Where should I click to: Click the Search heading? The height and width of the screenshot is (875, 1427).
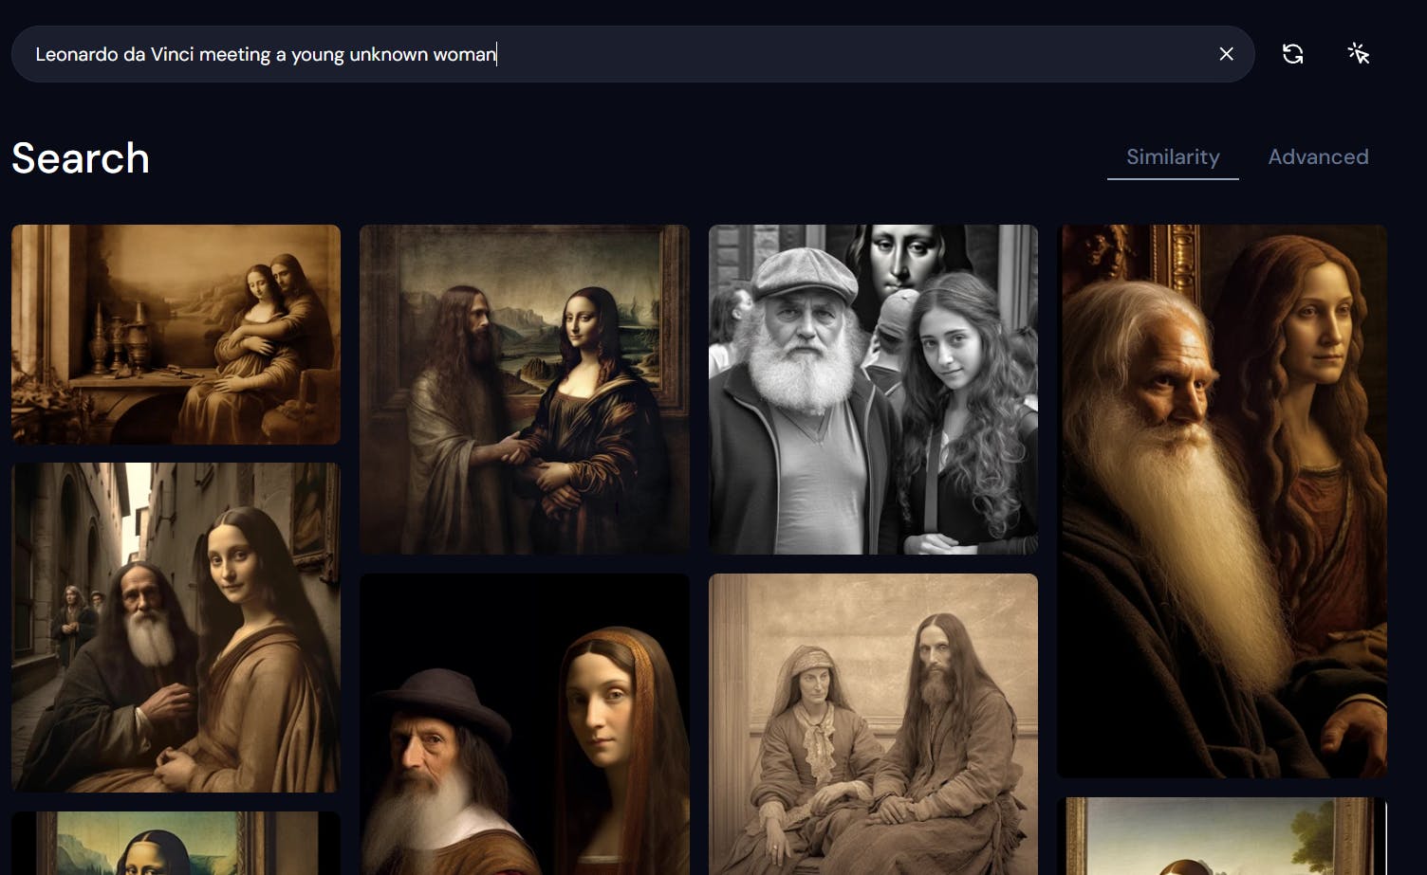click(81, 158)
